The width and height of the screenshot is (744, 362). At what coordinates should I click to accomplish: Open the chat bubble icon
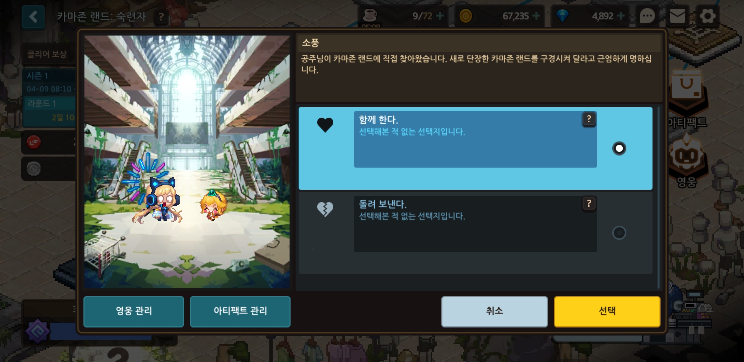pyautogui.click(x=647, y=16)
